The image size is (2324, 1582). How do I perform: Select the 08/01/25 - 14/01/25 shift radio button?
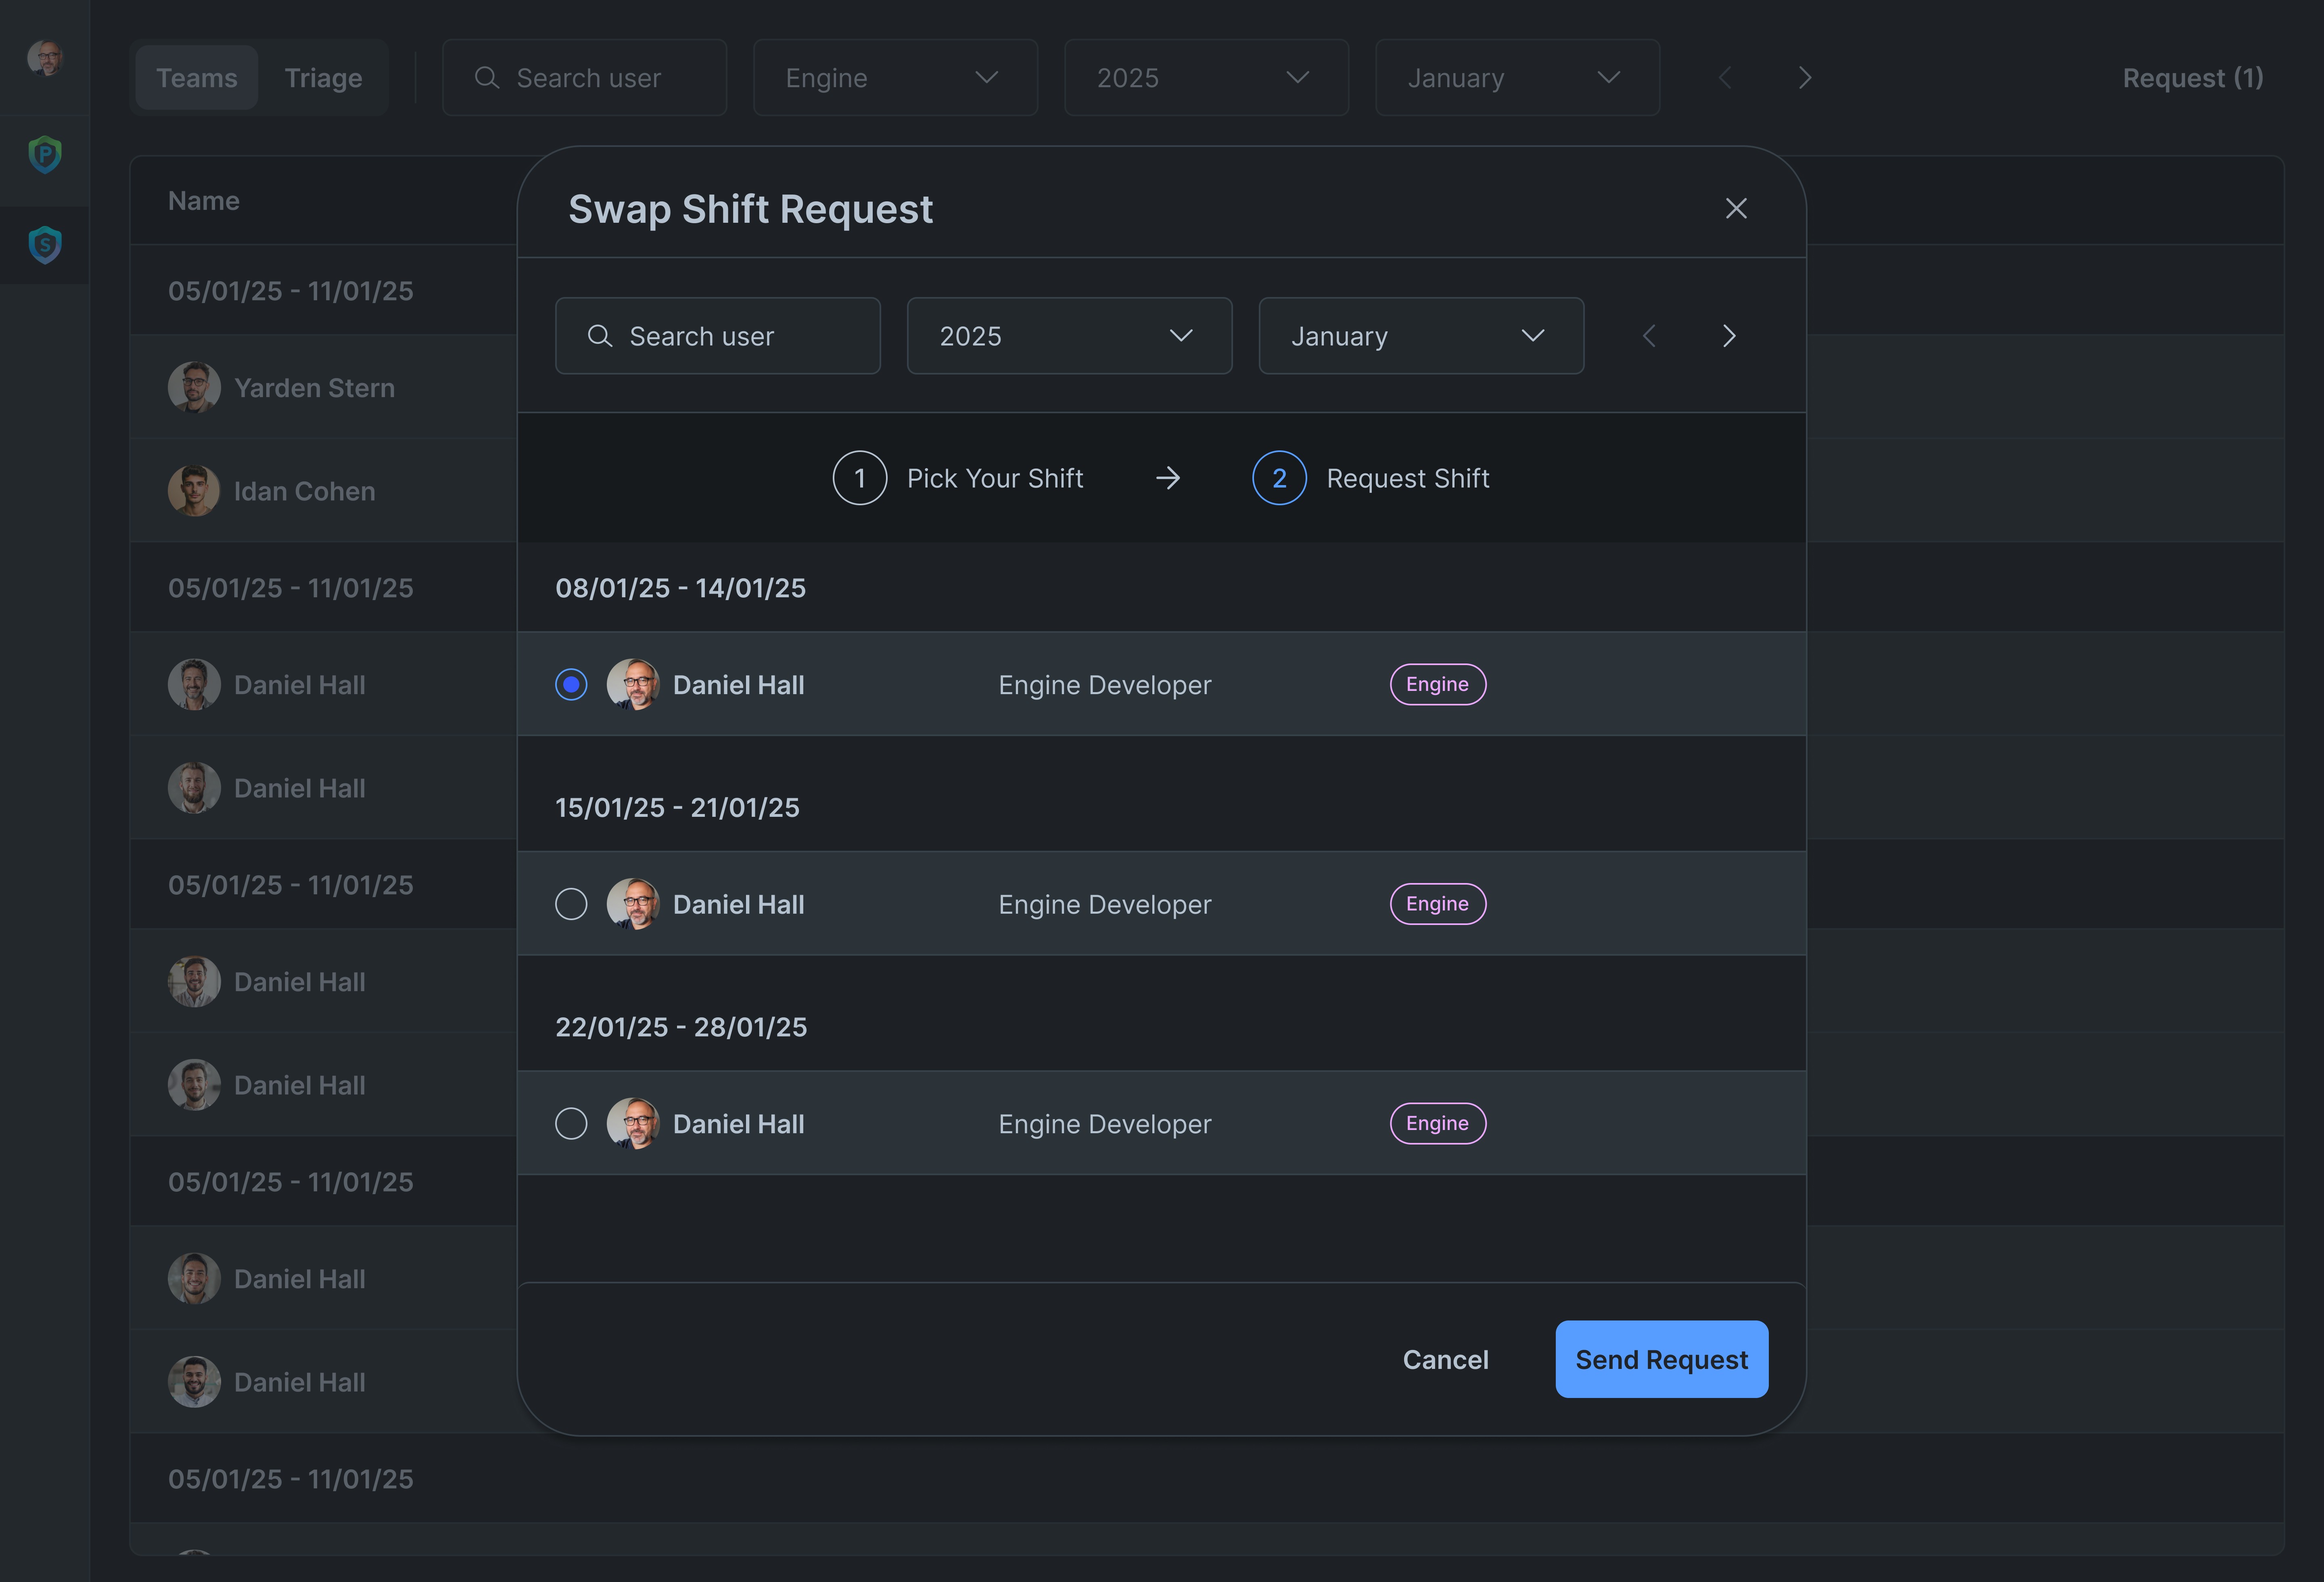tap(571, 684)
